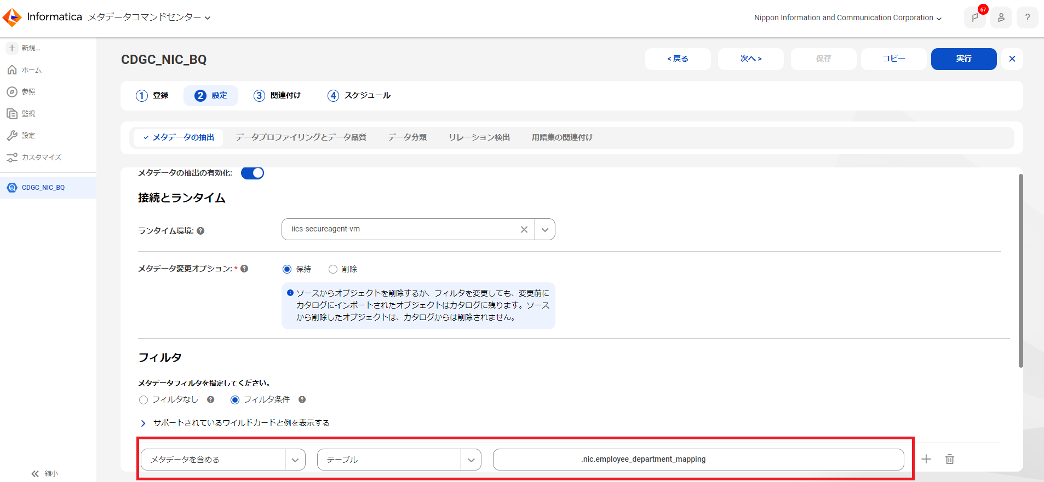This screenshot has width=1044, height=482.
Task: Add a filter condition with plus icon
Action: 926,459
